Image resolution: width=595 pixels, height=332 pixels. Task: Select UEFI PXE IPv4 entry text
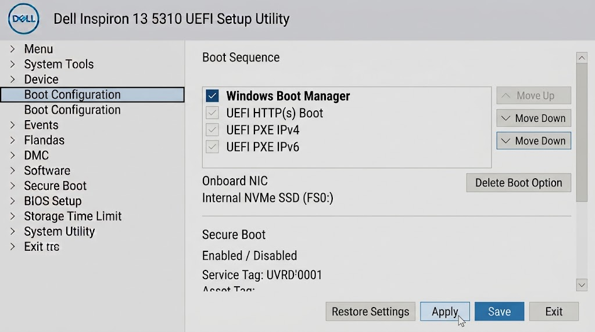tap(263, 130)
